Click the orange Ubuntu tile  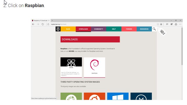(x=94, y=96)
